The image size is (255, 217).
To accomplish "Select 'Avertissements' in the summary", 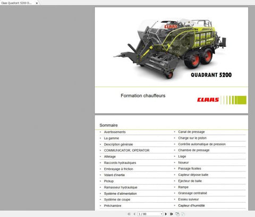I will coord(115,132).
